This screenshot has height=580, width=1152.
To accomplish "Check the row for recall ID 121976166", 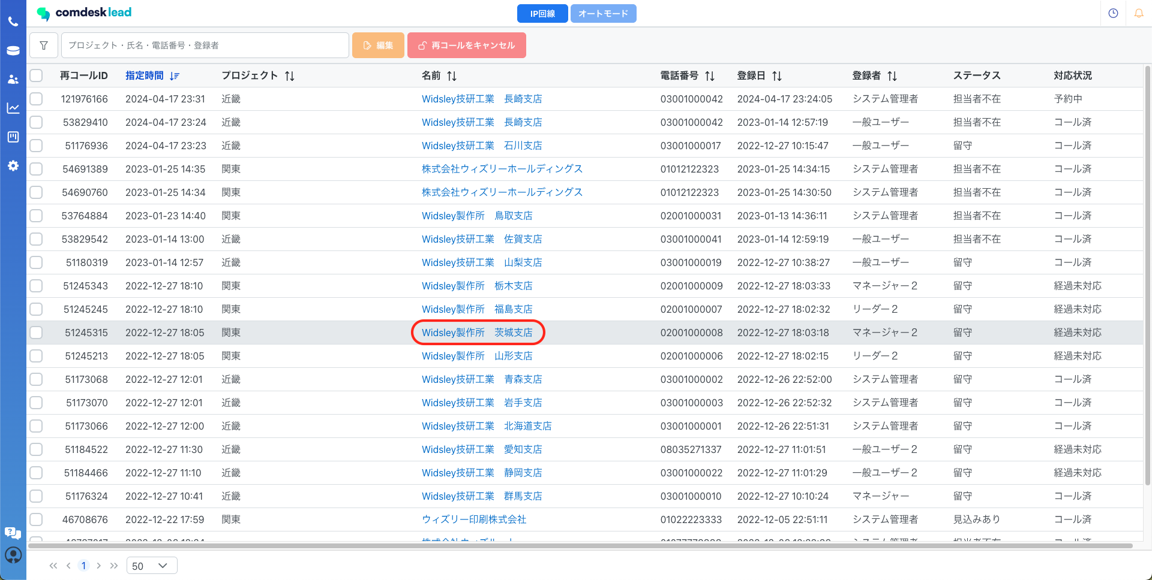I will coord(37,99).
